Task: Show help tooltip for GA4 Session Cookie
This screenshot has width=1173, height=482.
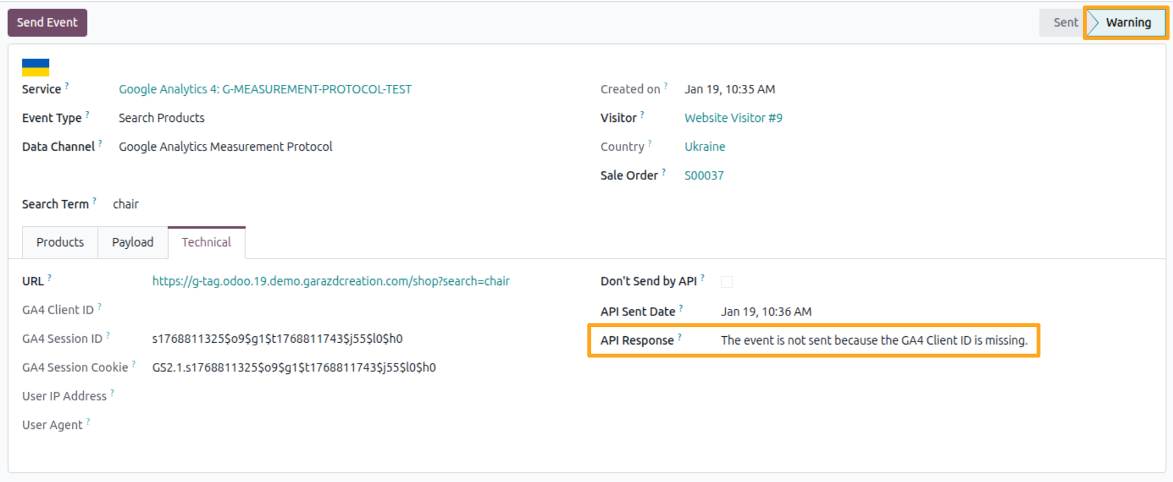Action: pyautogui.click(x=134, y=364)
